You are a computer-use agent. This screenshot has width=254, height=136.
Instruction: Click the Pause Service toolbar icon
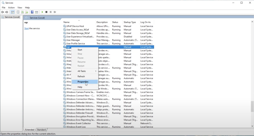51,12
